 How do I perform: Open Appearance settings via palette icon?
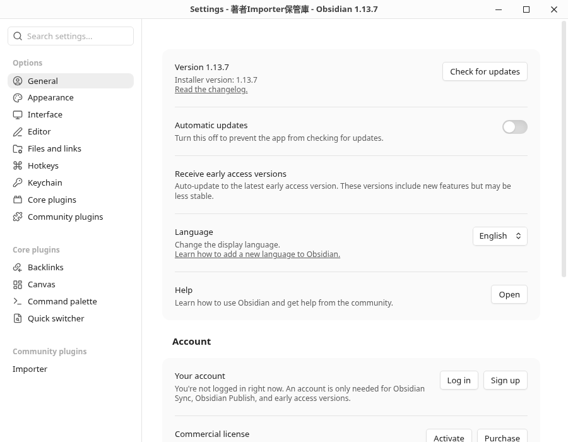(18, 98)
